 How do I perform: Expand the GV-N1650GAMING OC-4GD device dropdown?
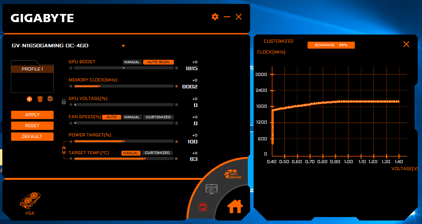point(124,46)
